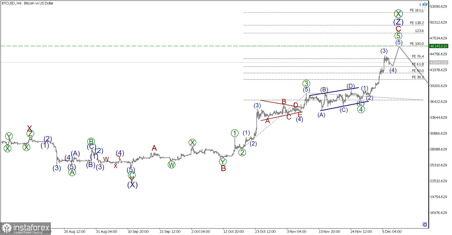452x235 pixels.
Task: Select the 123.6 Fibonacci level label
Action: 420,31
